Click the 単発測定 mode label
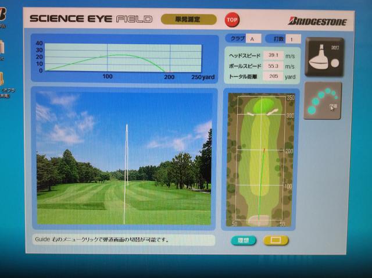 click(188, 19)
